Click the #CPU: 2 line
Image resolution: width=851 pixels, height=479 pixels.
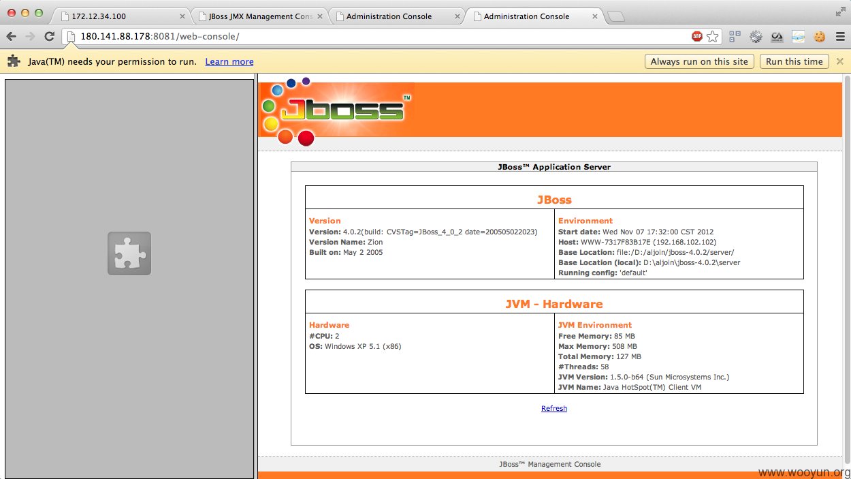324,336
